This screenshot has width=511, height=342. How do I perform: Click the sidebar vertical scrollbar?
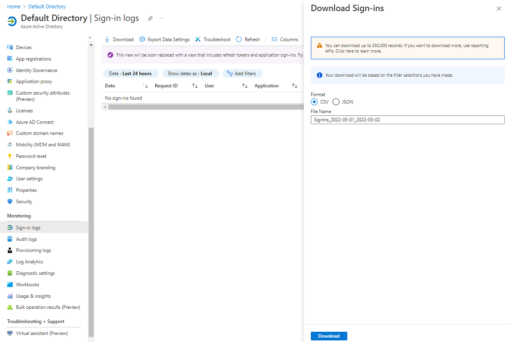(x=91, y=232)
